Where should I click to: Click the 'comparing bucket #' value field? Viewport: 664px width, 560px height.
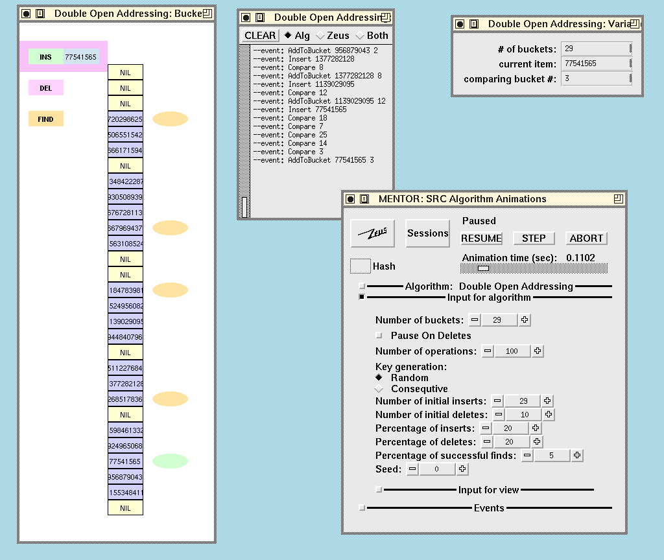pyautogui.click(x=597, y=78)
